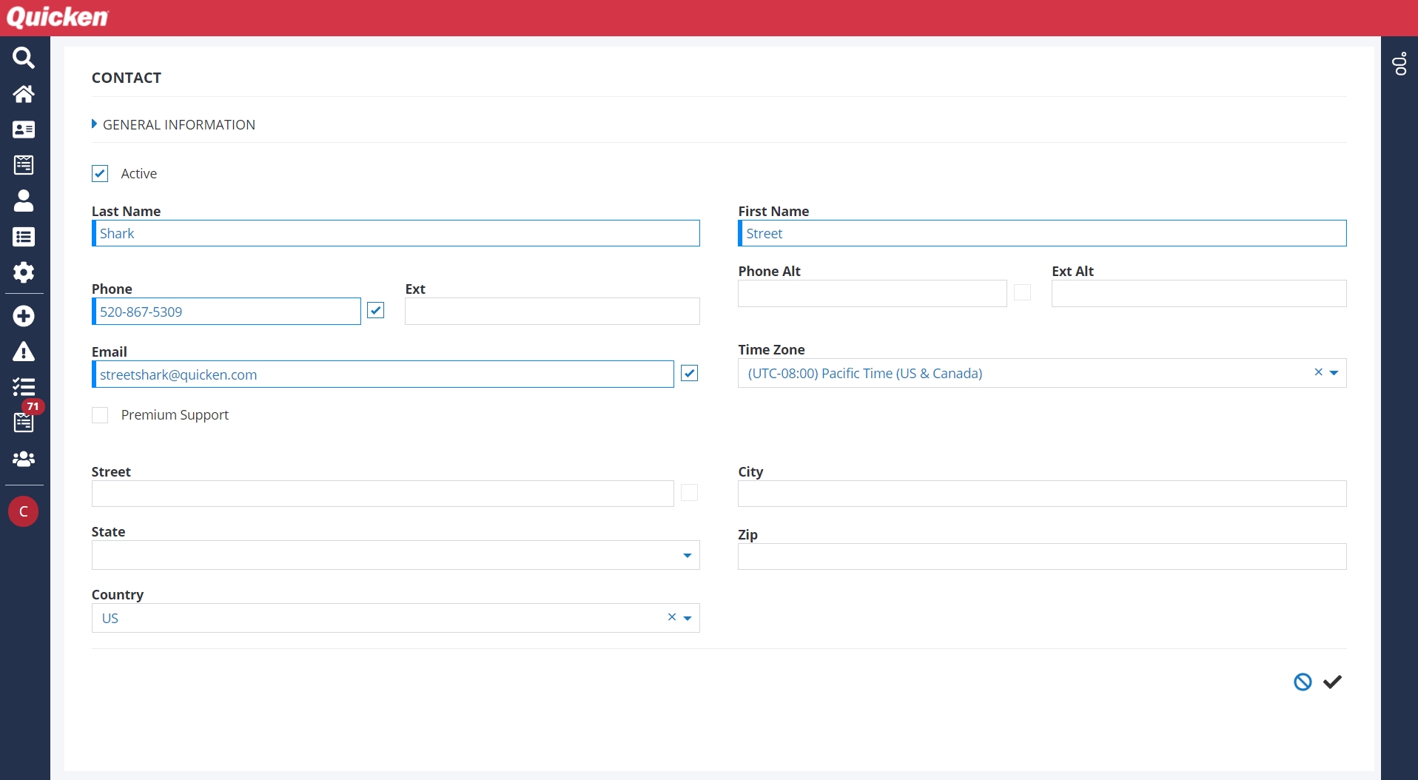Open the contact card icon in the sidebar
The height and width of the screenshot is (780, 1418).
(24, 130)
